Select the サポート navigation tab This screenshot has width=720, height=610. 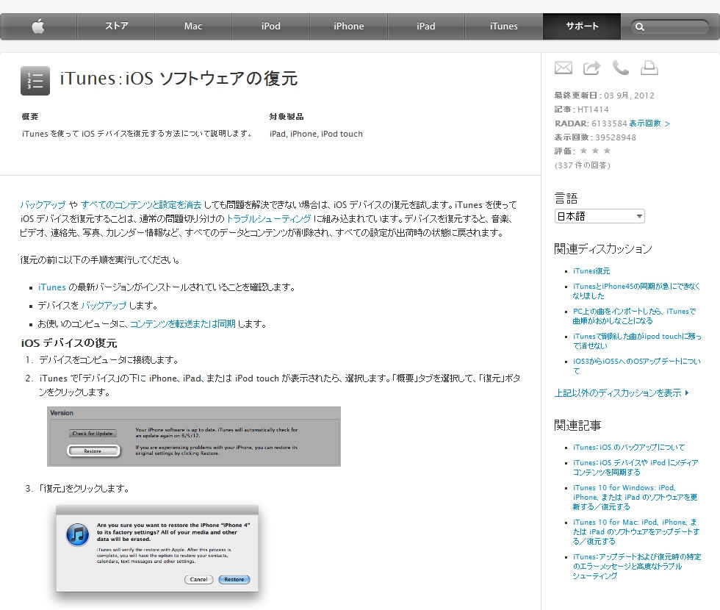582,26
